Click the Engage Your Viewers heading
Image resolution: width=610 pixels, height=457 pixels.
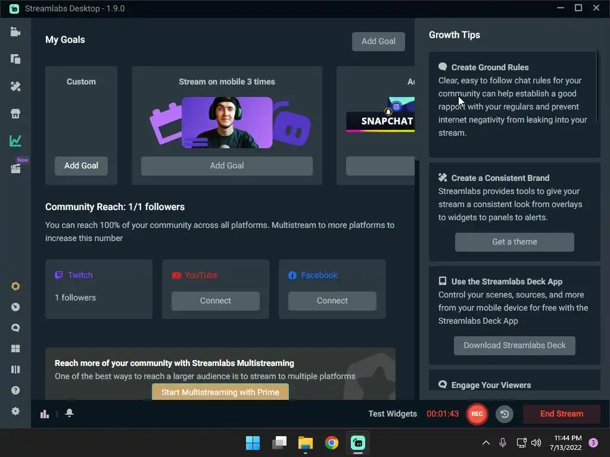pyautogui.click(x=491, y=385)
